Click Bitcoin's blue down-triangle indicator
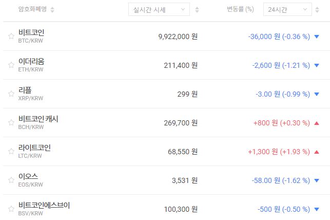This screenshot has width=330, height=220. pyautogui.click(x=316, y=36)
